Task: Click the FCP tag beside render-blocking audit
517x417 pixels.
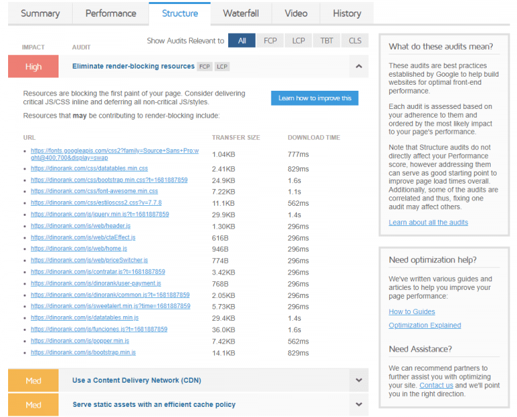Action: [205, 67]
